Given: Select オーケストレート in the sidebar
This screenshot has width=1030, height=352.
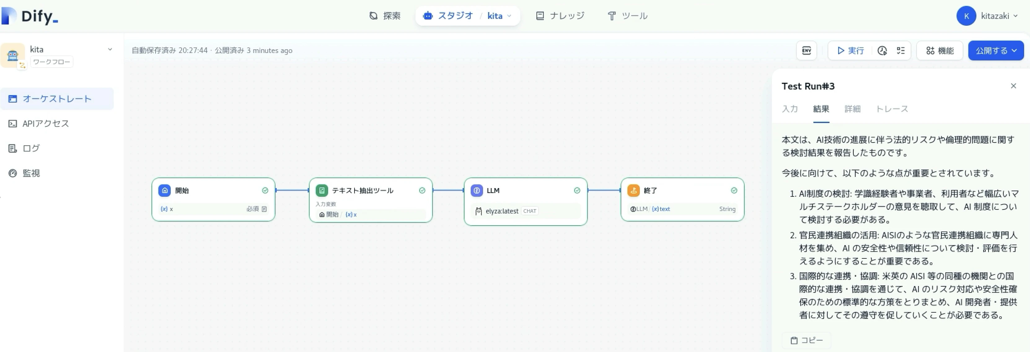Looking at the screenshot, I should point(57,99).
